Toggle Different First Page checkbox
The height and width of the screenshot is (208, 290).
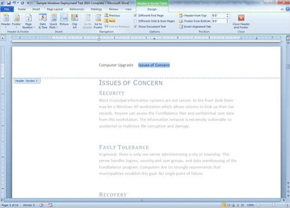(x=136, y=16)
